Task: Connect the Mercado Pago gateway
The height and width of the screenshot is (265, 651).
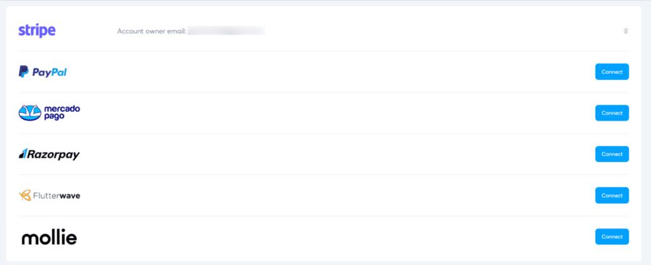Action: tap(612, 113)
